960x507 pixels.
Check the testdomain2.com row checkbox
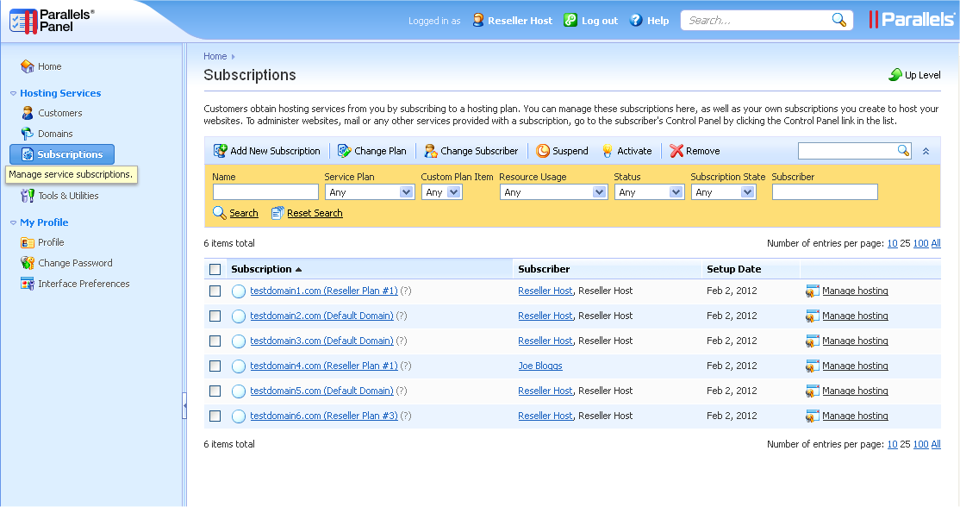215,316
